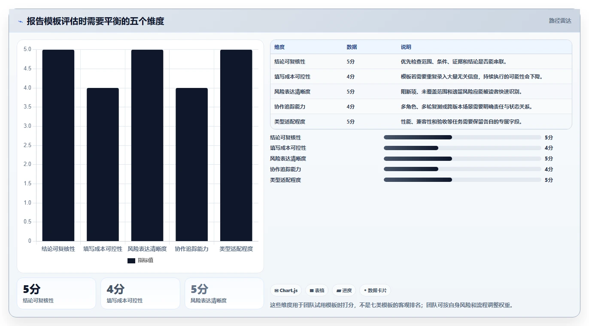Click the 说明 table column header

point(406,47)
